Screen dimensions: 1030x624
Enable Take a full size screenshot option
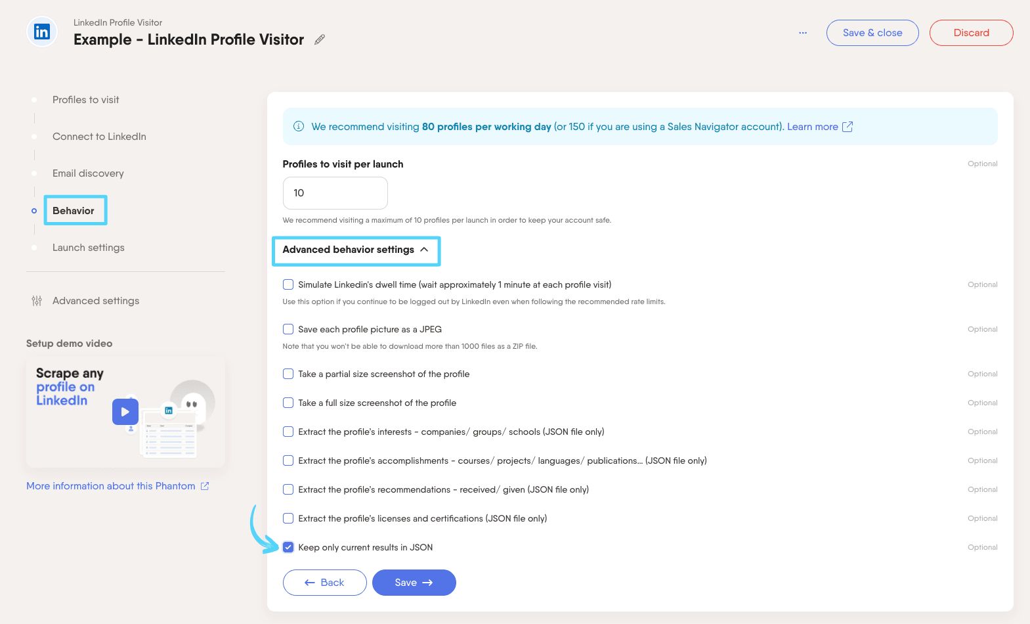click(x=288, y=403)
